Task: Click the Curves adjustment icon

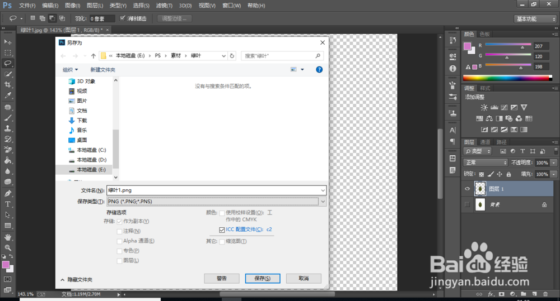Action: click(504, 107)
